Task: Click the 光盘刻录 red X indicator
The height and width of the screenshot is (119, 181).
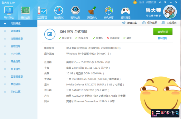Action: tap(113, 38)
